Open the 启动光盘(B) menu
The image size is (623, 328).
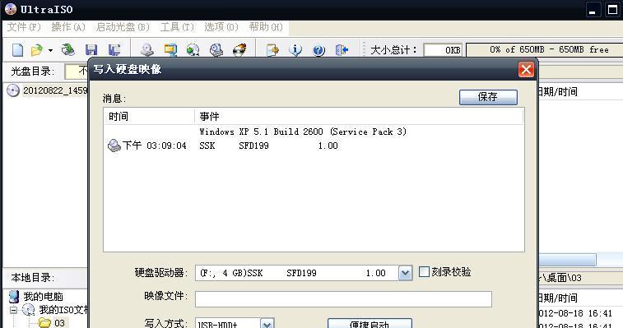point(123,27)
